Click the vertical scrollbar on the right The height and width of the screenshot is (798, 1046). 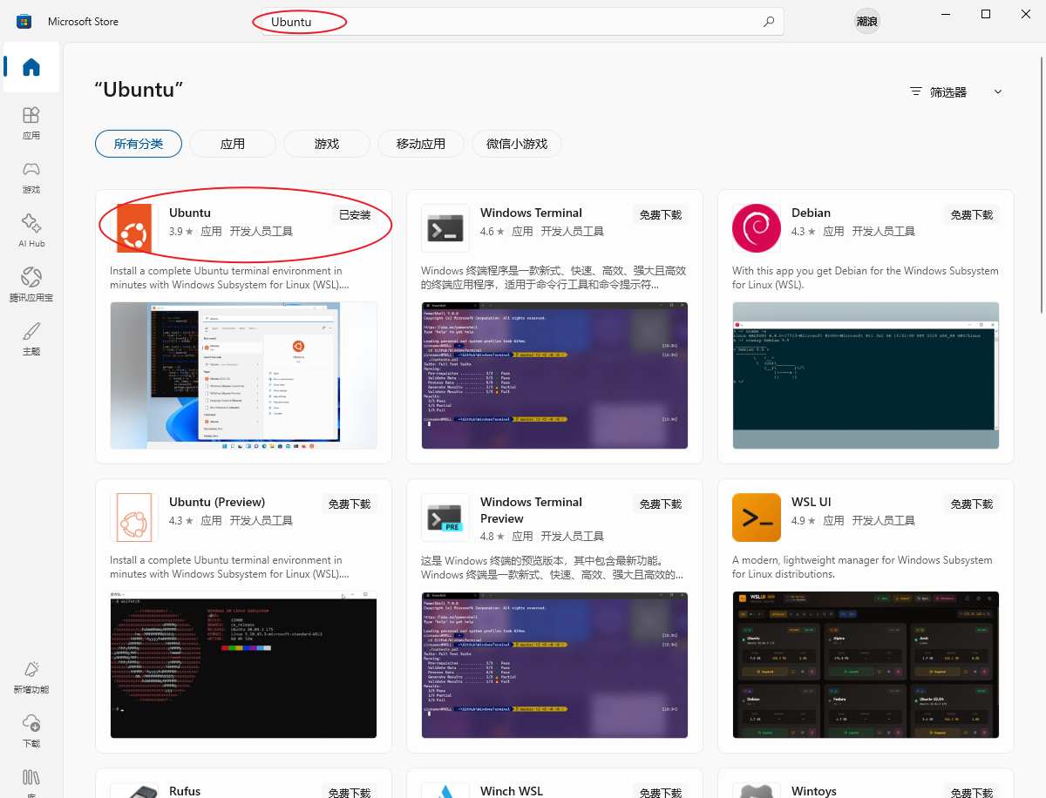coord(1041,183)
